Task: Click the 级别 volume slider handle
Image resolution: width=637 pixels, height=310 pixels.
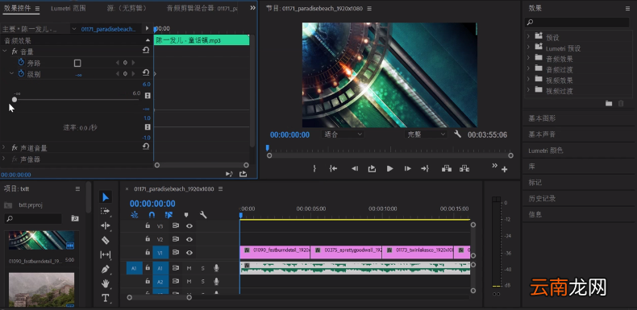Action: pyautogui.click(x=15, y=99)
